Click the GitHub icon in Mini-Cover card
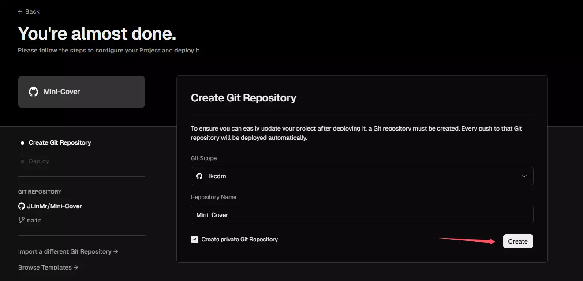The width and height of the screenshot is (583, 281). click(34, 92)
